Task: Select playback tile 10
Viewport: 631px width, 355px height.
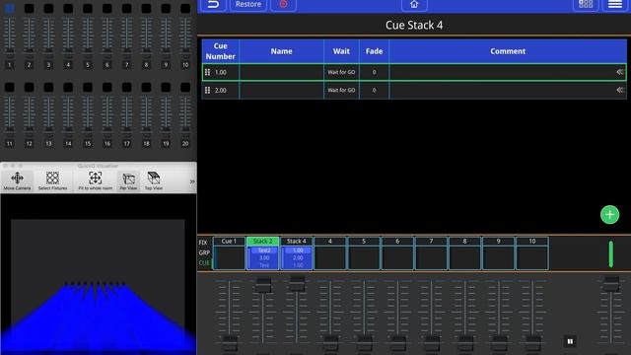Action: [x=532, y=253]
